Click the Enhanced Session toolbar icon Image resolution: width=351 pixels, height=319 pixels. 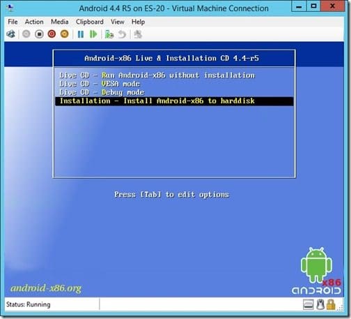pyautogui.click(x=138, y=34)
